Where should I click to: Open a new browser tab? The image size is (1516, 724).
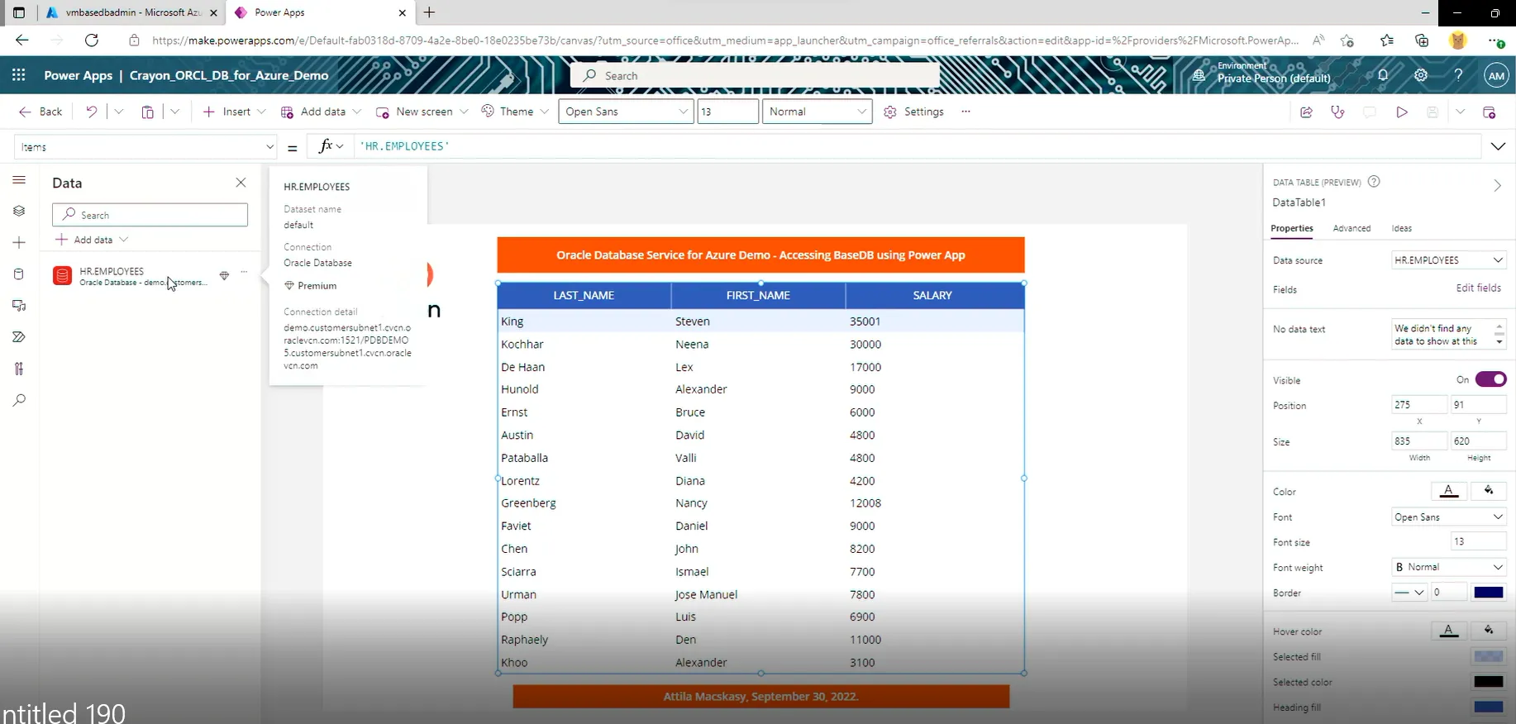429,12
